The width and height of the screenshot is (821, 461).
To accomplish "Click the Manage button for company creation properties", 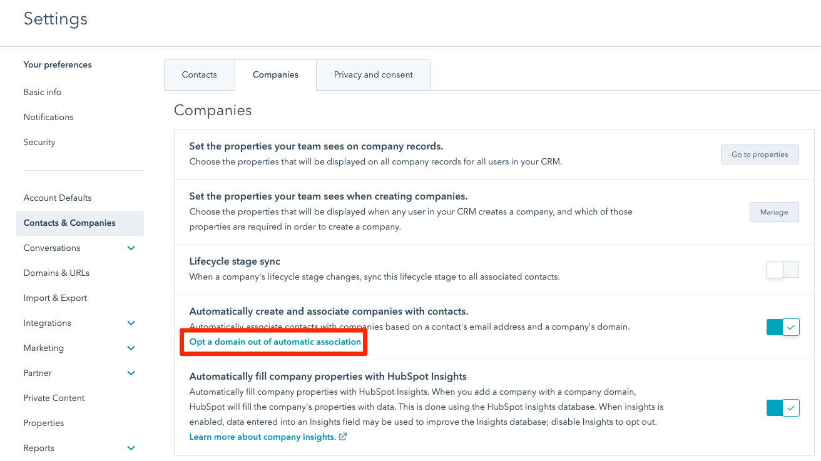I will coord(774,211).
